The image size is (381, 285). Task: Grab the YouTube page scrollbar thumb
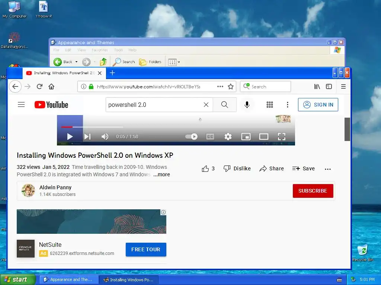pos(347,129)
